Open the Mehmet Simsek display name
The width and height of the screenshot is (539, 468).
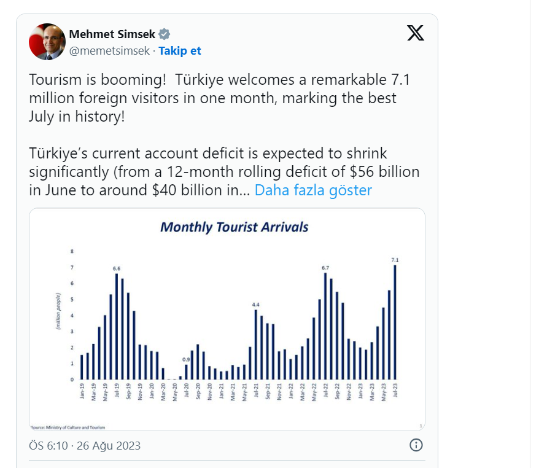pyautogui.click(x=112, y=34)
